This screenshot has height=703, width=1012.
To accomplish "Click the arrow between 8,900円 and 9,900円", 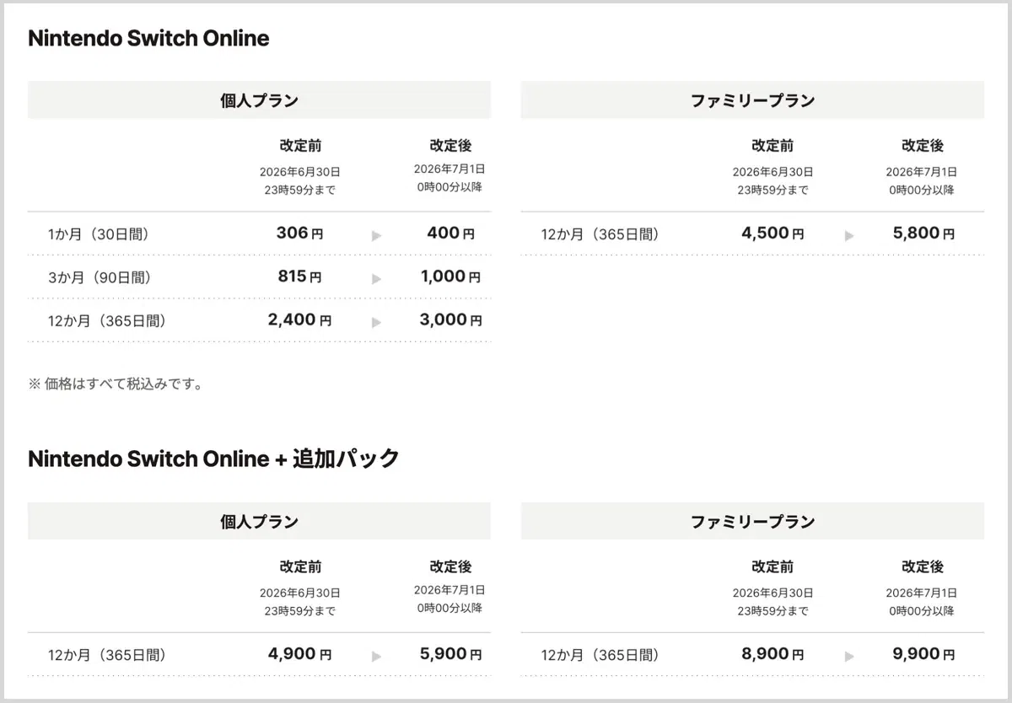I will point(849,656).
